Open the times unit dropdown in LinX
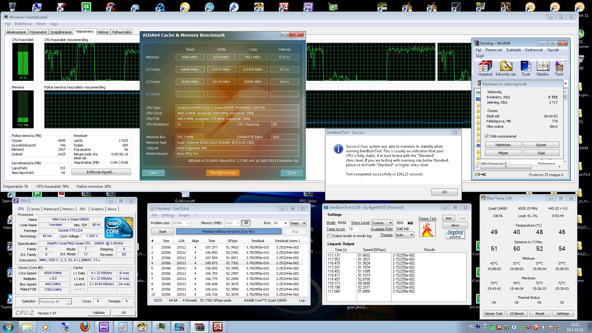The height and width of the screenshot is (333, 592). point(298,223)
